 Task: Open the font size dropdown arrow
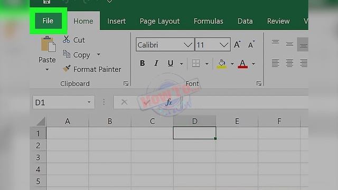coord(224,45)
